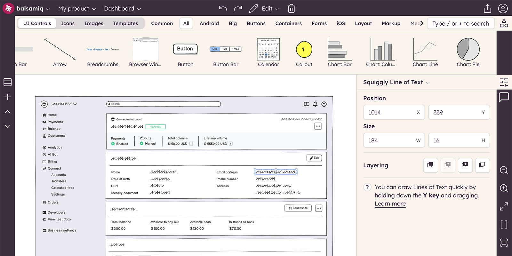Open the comments speech bubble panel
Screen dimensions: 512x256
coord(504,97)
